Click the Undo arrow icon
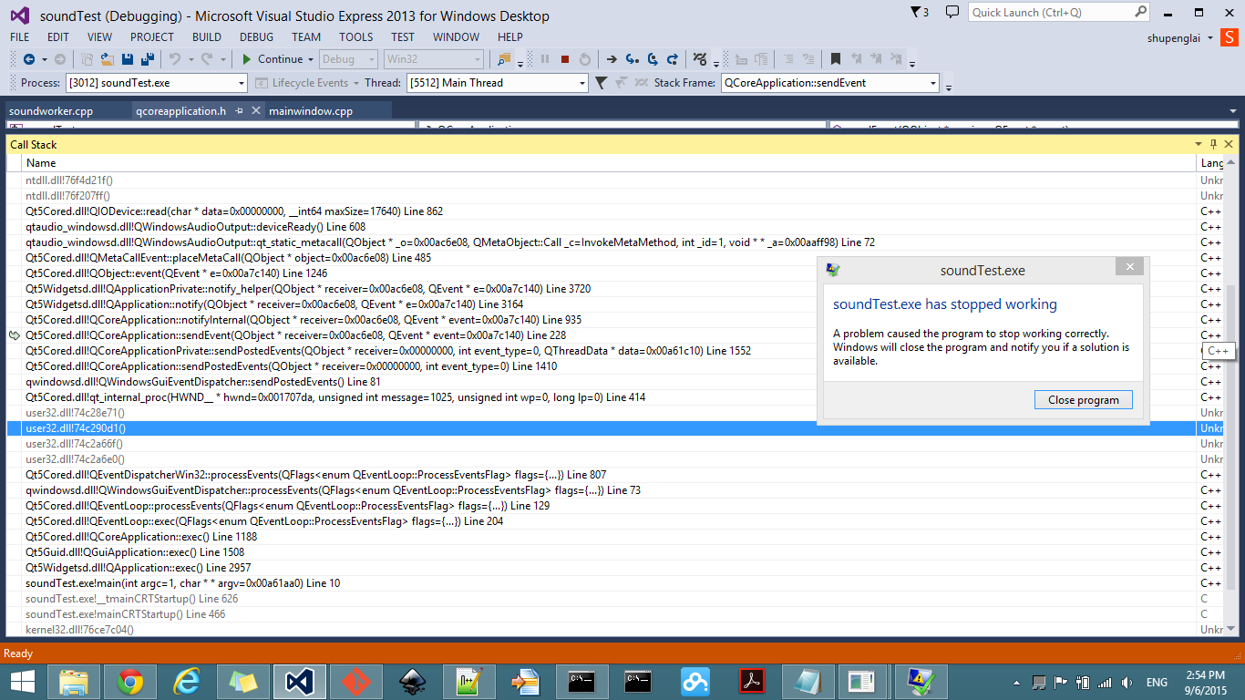The width and height of the screenshot is (1245, 700). coord(174,59)
